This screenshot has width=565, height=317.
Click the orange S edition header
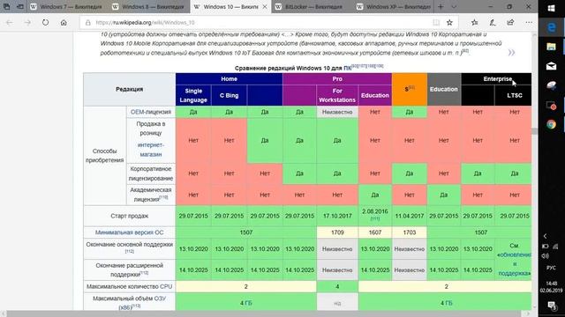(410, 89)
